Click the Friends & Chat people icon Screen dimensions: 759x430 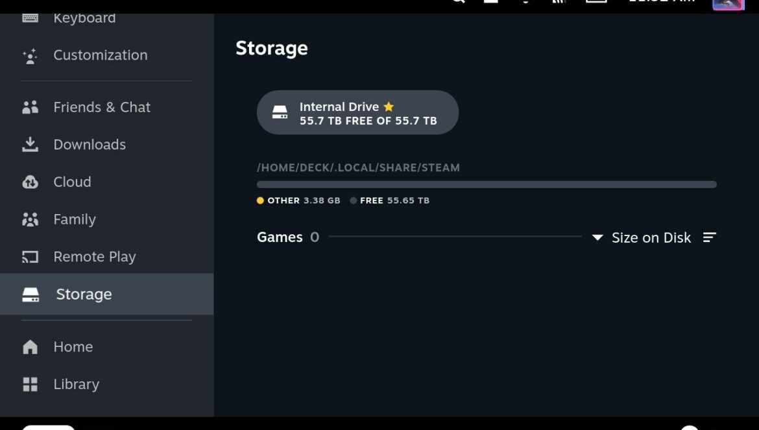tap(30, 107)
